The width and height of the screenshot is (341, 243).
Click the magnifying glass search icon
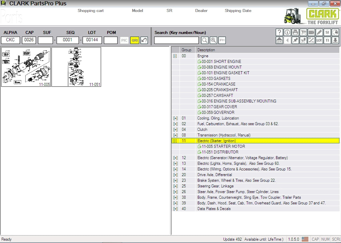[x=205, y=40]
